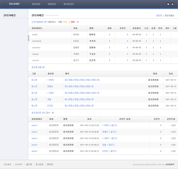This screenshot has width=178, height=169.
Task: Click the 관리자 breadcrumb link
Action: (159, 16)
